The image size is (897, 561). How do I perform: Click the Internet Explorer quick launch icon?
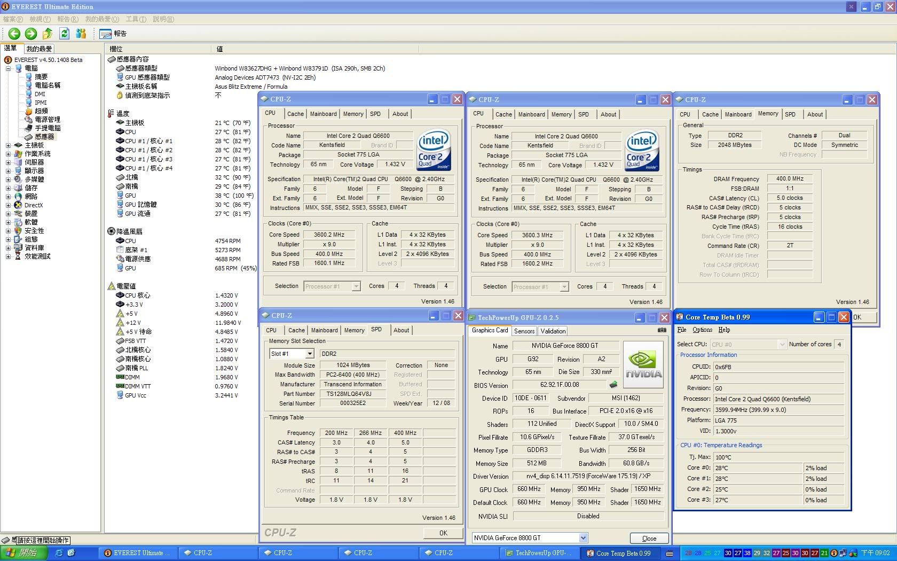tap(59, 553)
